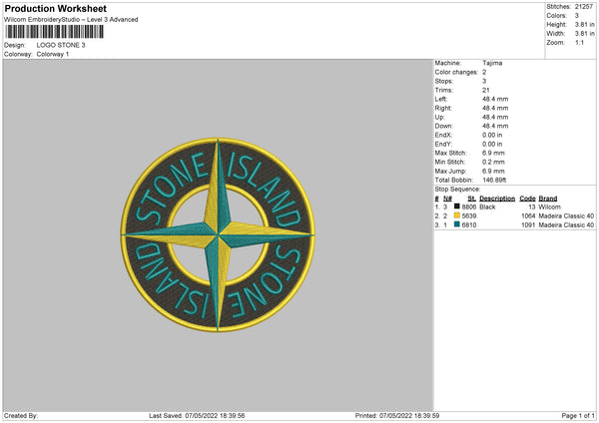Click the Trims value 21
The height and width of the screenshot is (423, 599).
coord(486,90)
